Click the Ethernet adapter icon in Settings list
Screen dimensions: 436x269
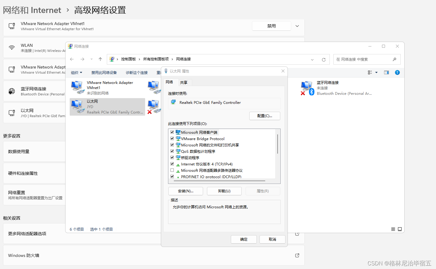12,113
